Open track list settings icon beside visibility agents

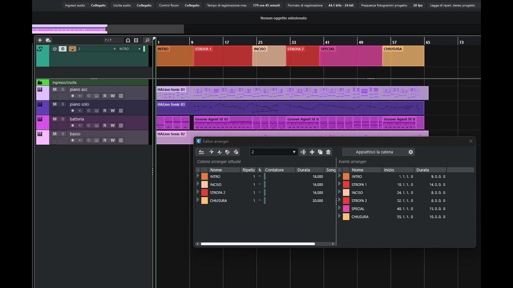pos(136,40)
